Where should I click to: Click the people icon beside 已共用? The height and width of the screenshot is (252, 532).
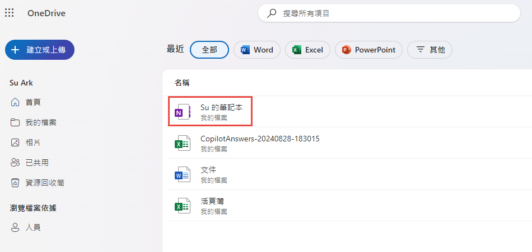coord(15,163)
